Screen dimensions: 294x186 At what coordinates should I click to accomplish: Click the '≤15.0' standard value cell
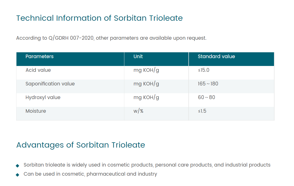204,70
